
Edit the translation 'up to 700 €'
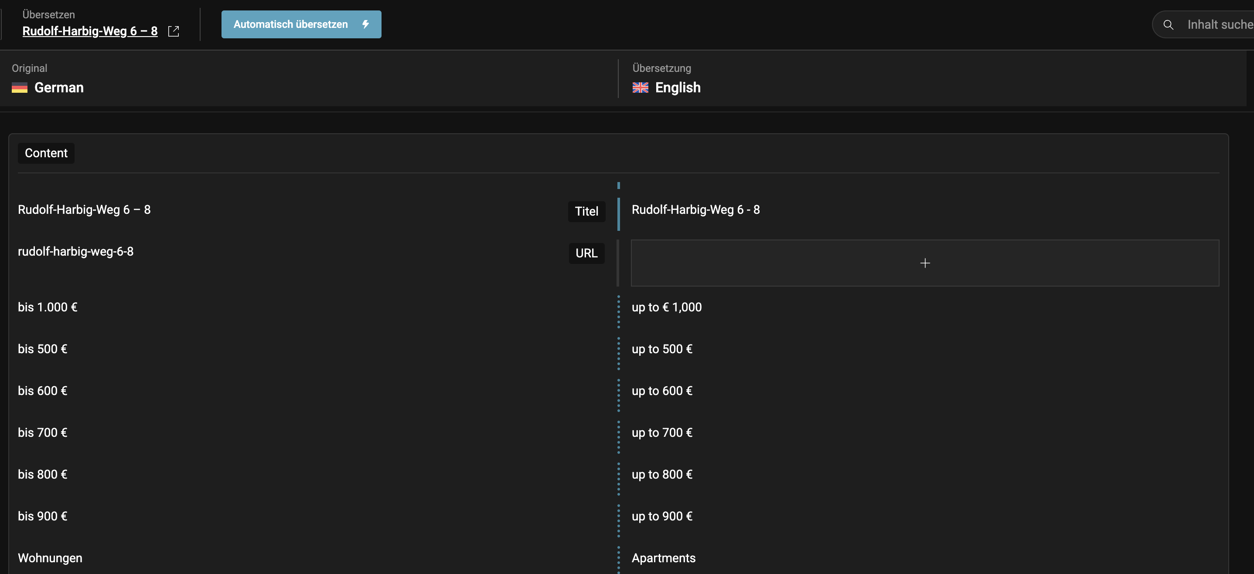[661, 432]
